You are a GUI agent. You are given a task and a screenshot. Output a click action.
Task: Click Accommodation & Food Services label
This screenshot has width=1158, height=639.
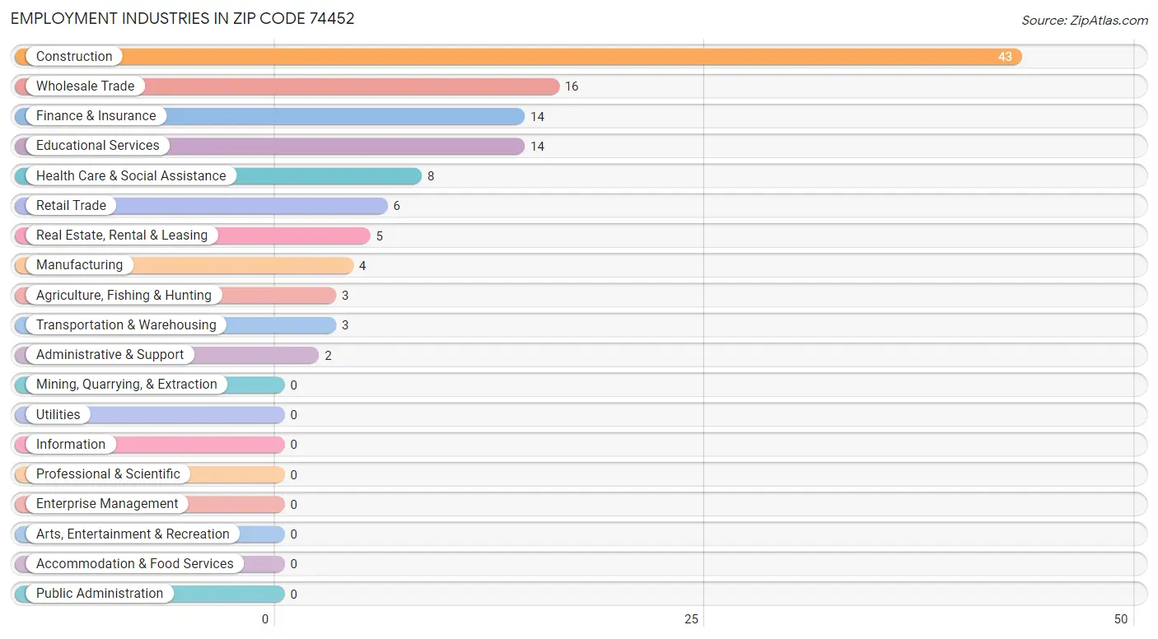point(135,563)
